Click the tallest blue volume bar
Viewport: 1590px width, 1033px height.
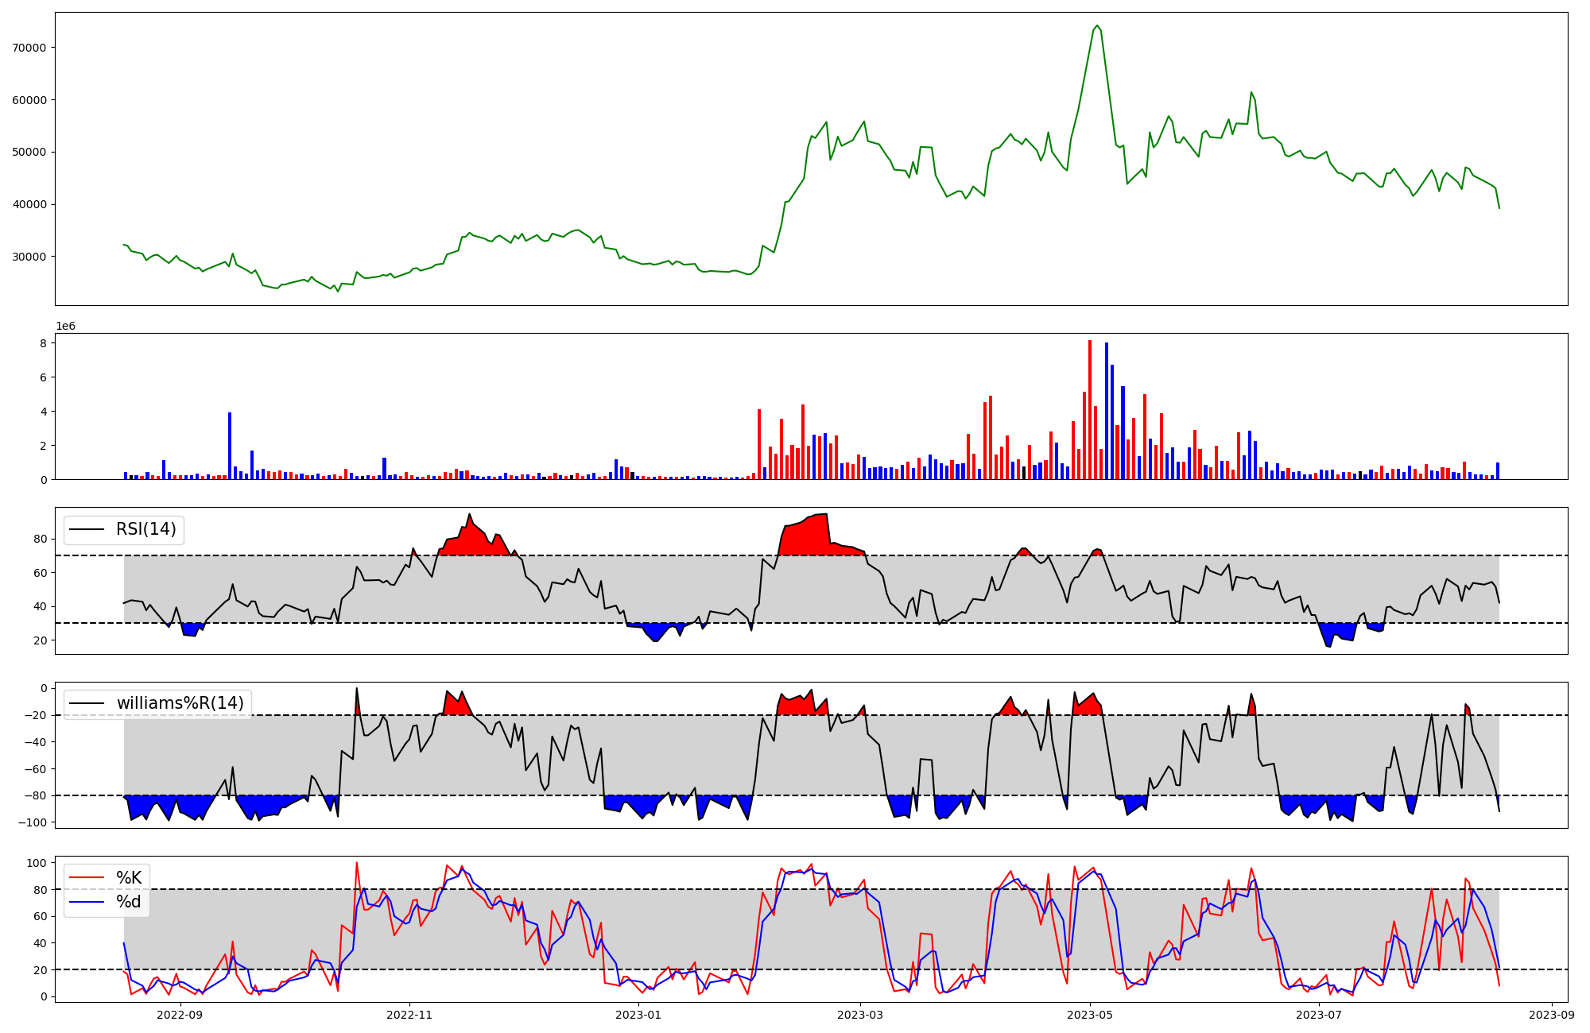tap(1107, 411)
